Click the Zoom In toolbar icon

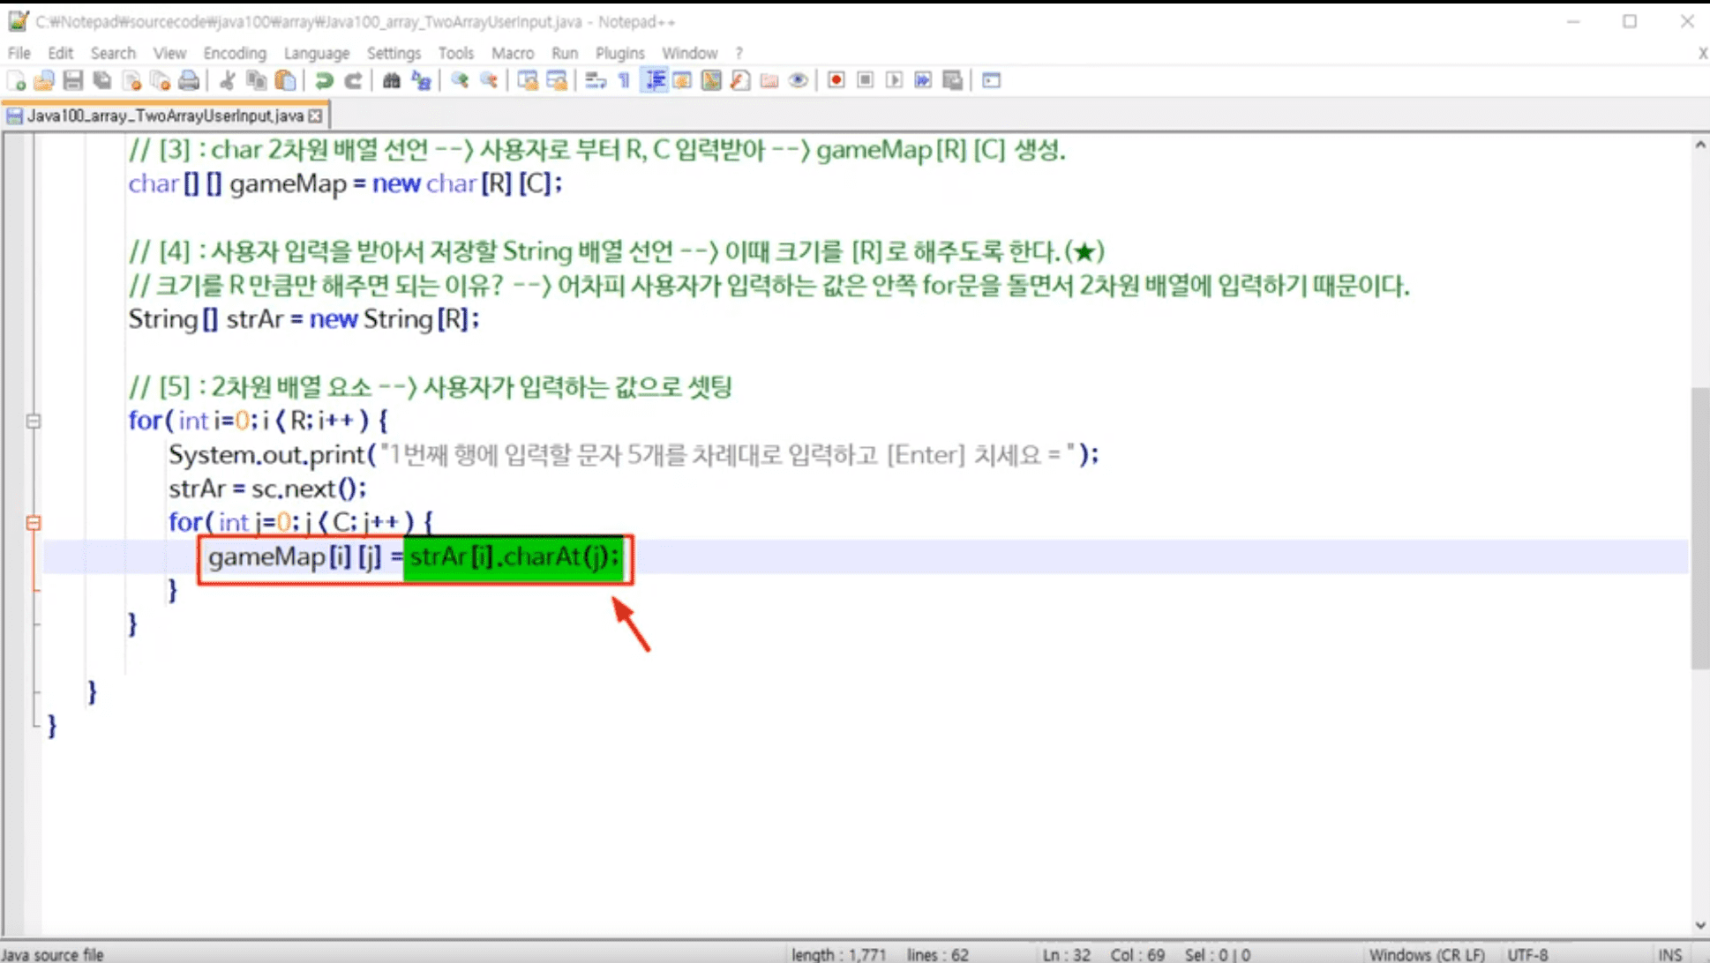460,80
